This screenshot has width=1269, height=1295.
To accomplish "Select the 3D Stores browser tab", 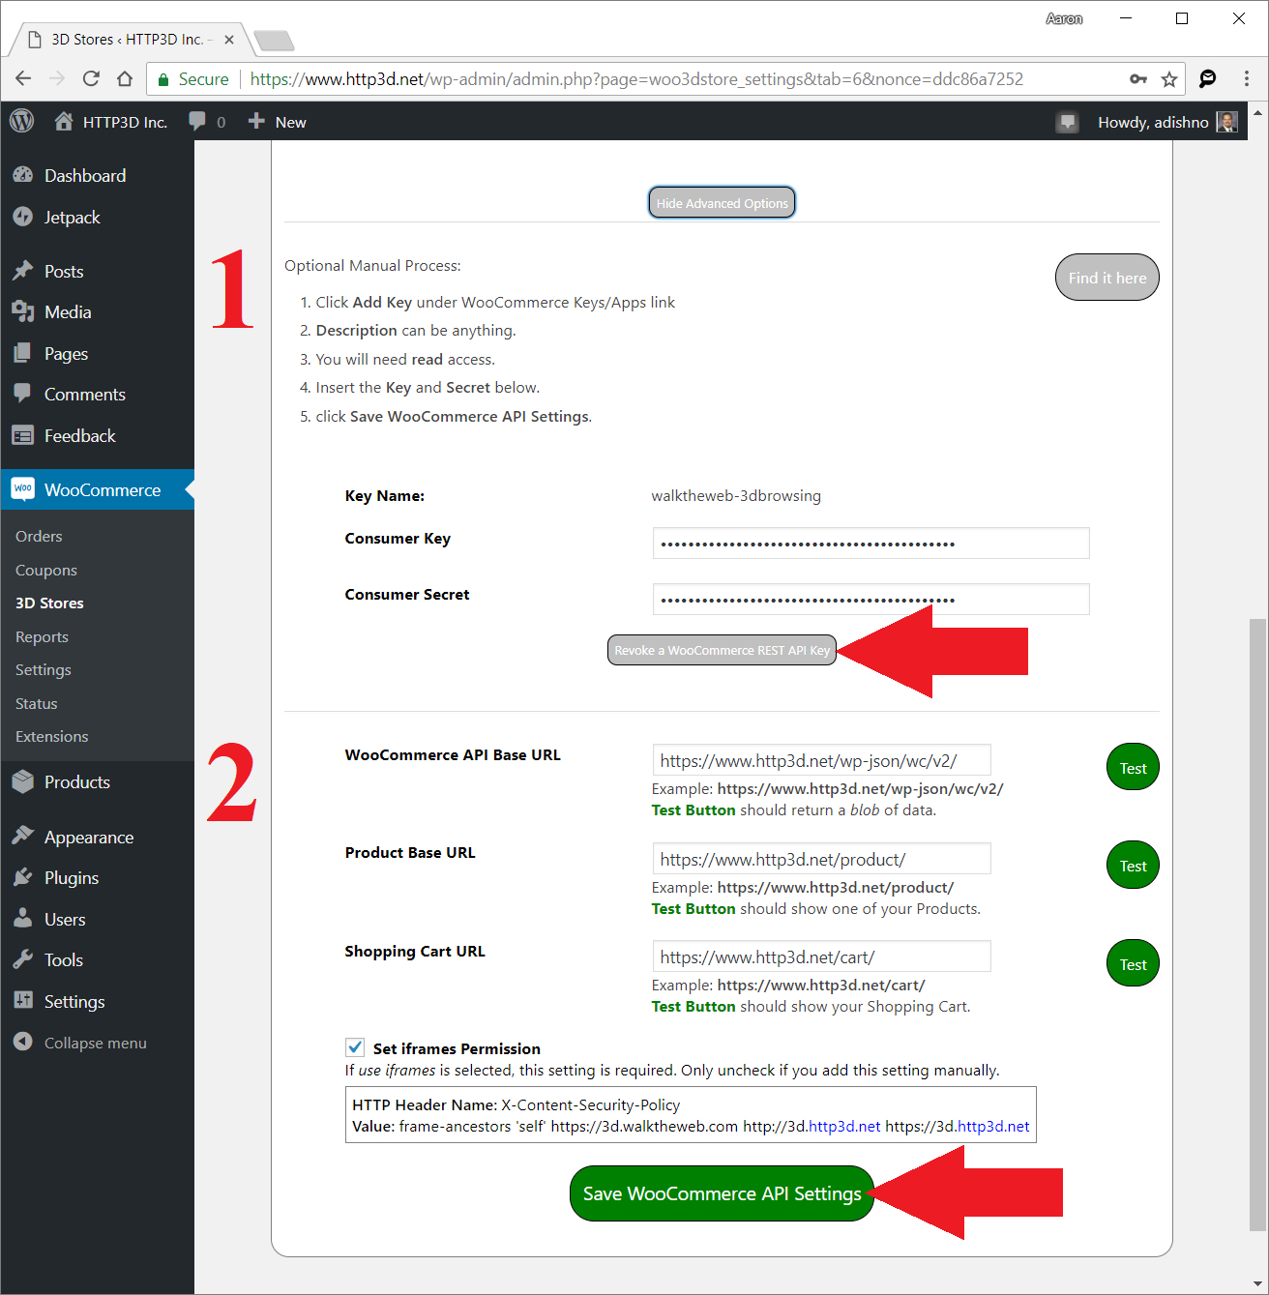I will pyautogui.click(x=128, y=40).
